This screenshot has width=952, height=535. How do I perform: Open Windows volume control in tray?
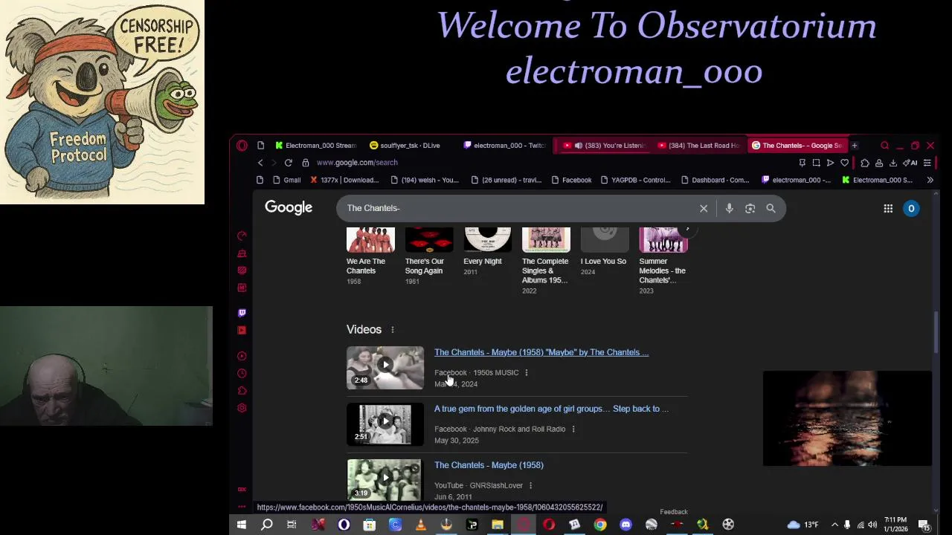tap(872, 525)
